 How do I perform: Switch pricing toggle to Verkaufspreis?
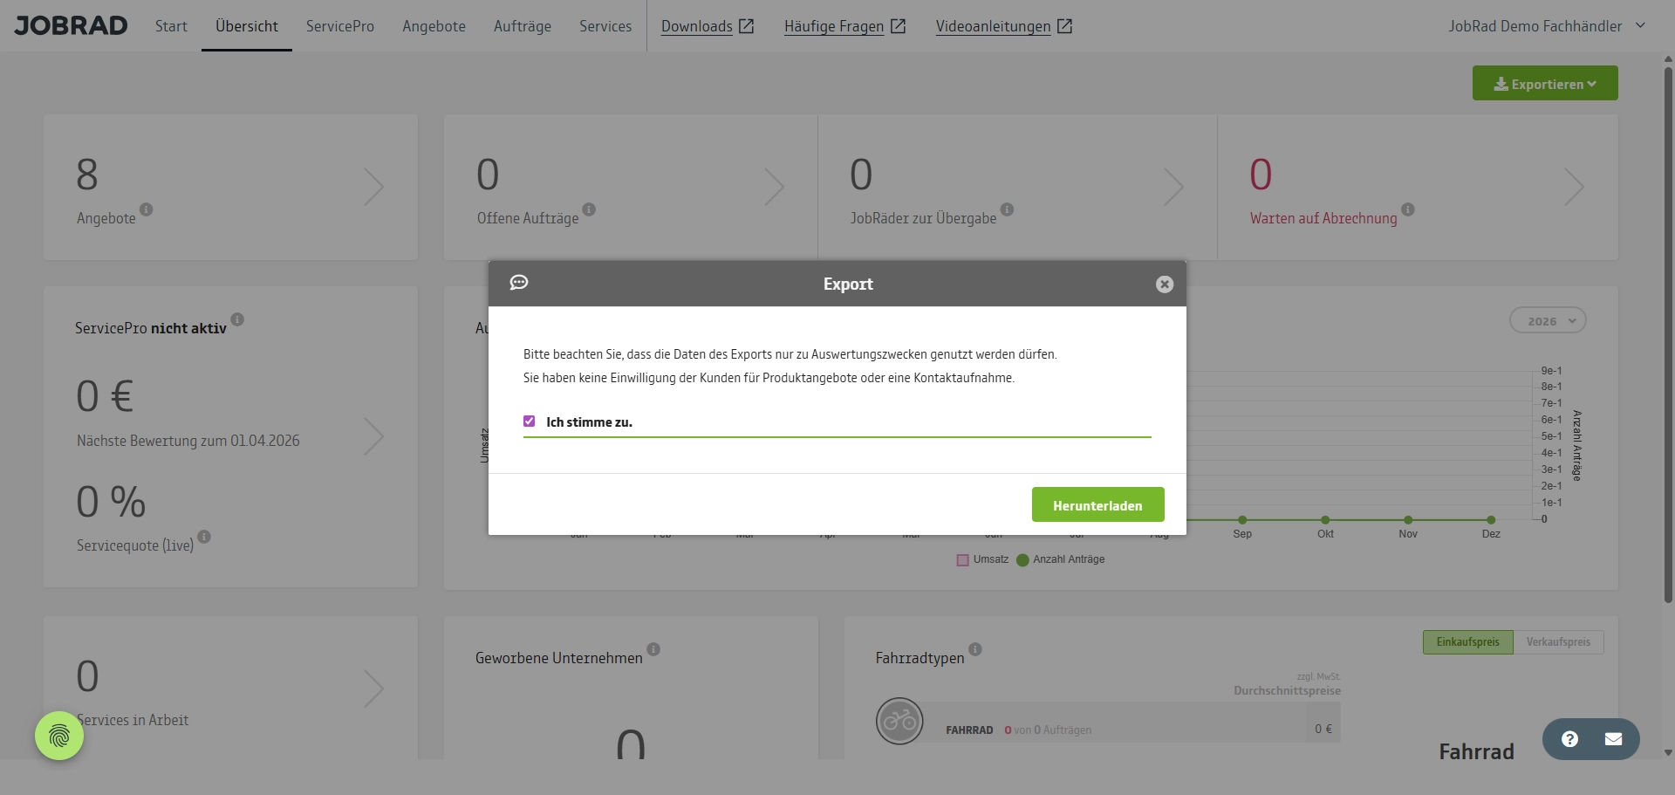(1561, 641)
